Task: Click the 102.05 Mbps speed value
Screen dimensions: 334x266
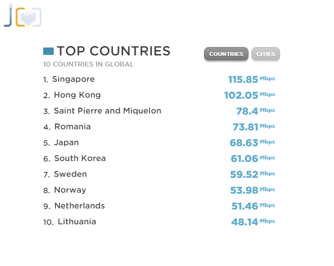Action: coord(249,95)
